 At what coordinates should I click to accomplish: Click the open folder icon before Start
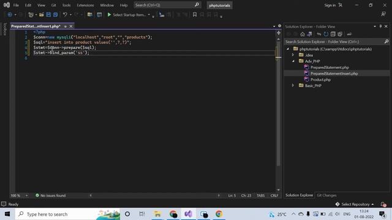coord(90,15)
